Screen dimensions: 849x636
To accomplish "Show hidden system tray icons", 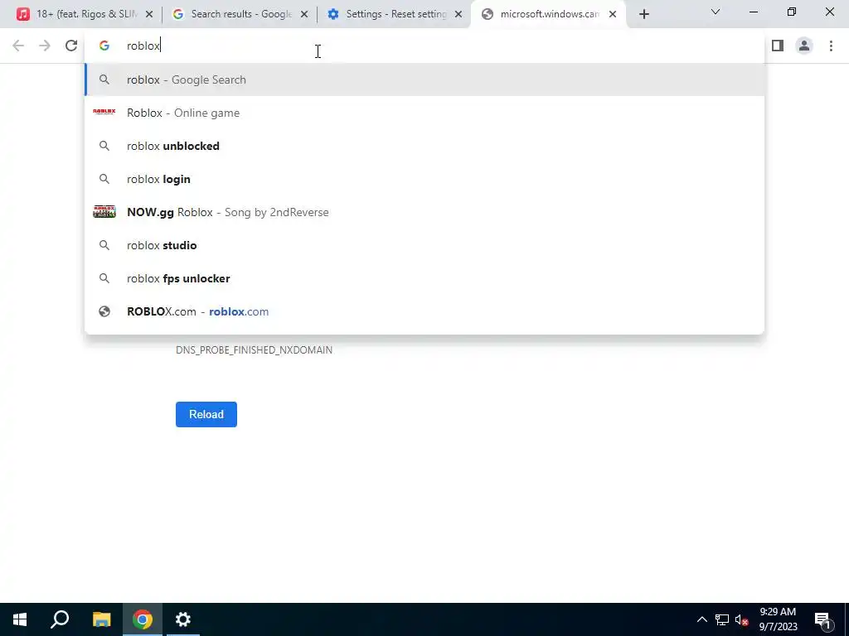I will coord(701,619).
